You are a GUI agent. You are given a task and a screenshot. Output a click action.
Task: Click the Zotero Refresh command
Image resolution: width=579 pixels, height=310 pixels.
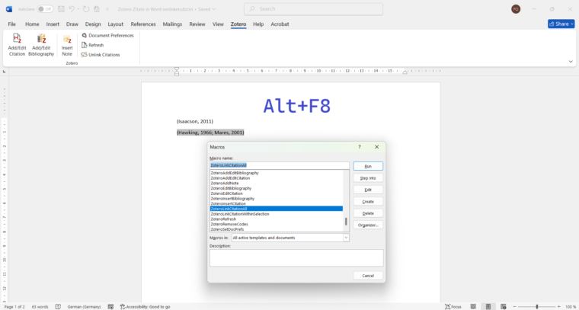tap(93, 45)
